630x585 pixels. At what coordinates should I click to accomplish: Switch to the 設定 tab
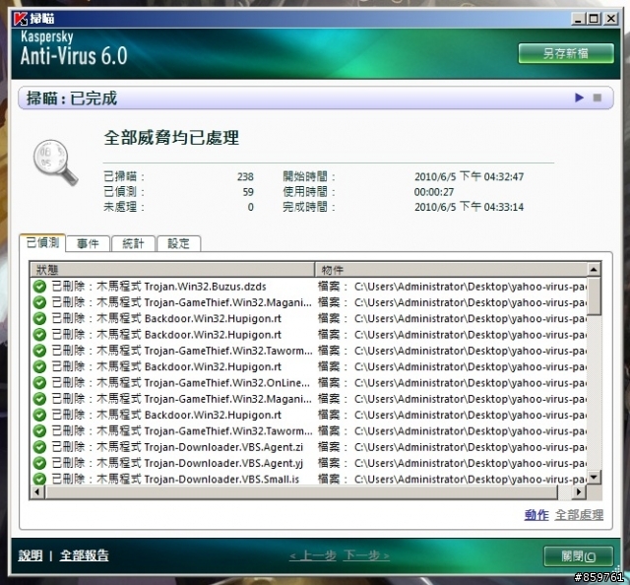click(x=178, y=243)
